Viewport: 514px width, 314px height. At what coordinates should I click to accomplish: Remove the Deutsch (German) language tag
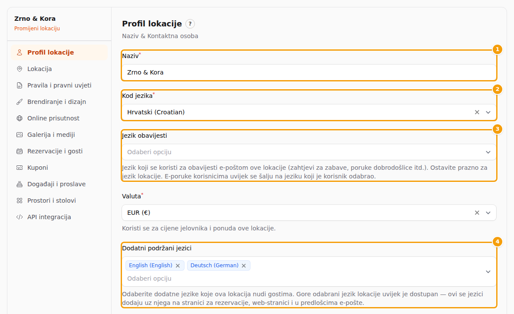click(244, 265)
